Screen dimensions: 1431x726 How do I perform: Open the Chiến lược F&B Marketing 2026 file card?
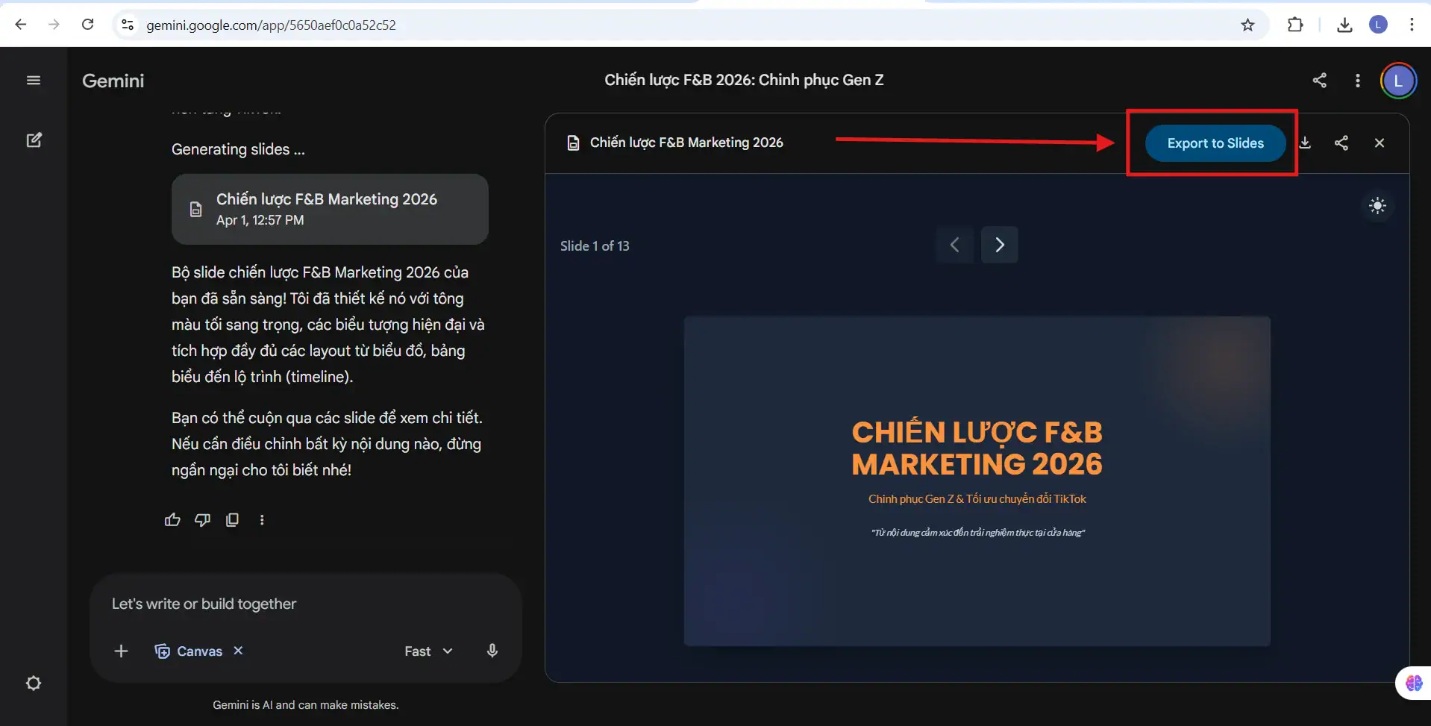pyautogui.click(x=330, y=209)
